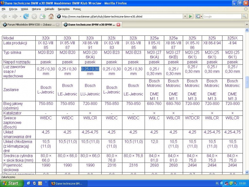Open the Plik menu
This screenshot has height=187, width=249.
(4, 9)
